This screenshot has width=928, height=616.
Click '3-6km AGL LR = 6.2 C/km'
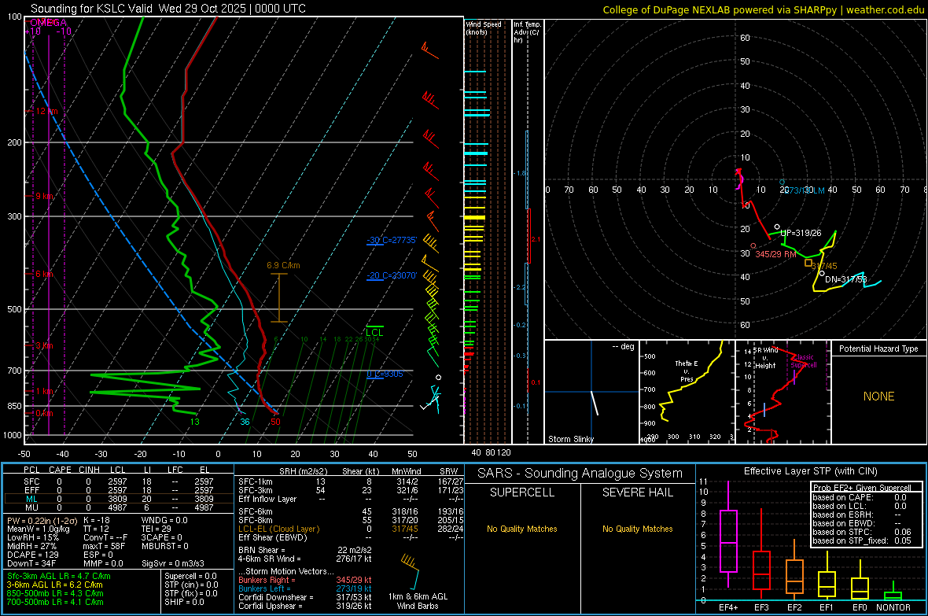(x=54, y=585)
